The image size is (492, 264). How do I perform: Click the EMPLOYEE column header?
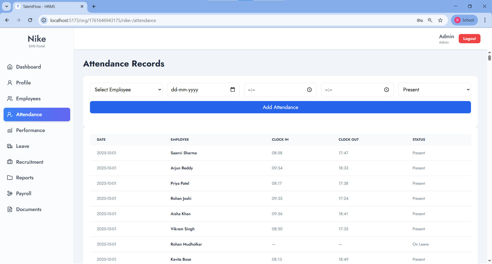[180, 139]
